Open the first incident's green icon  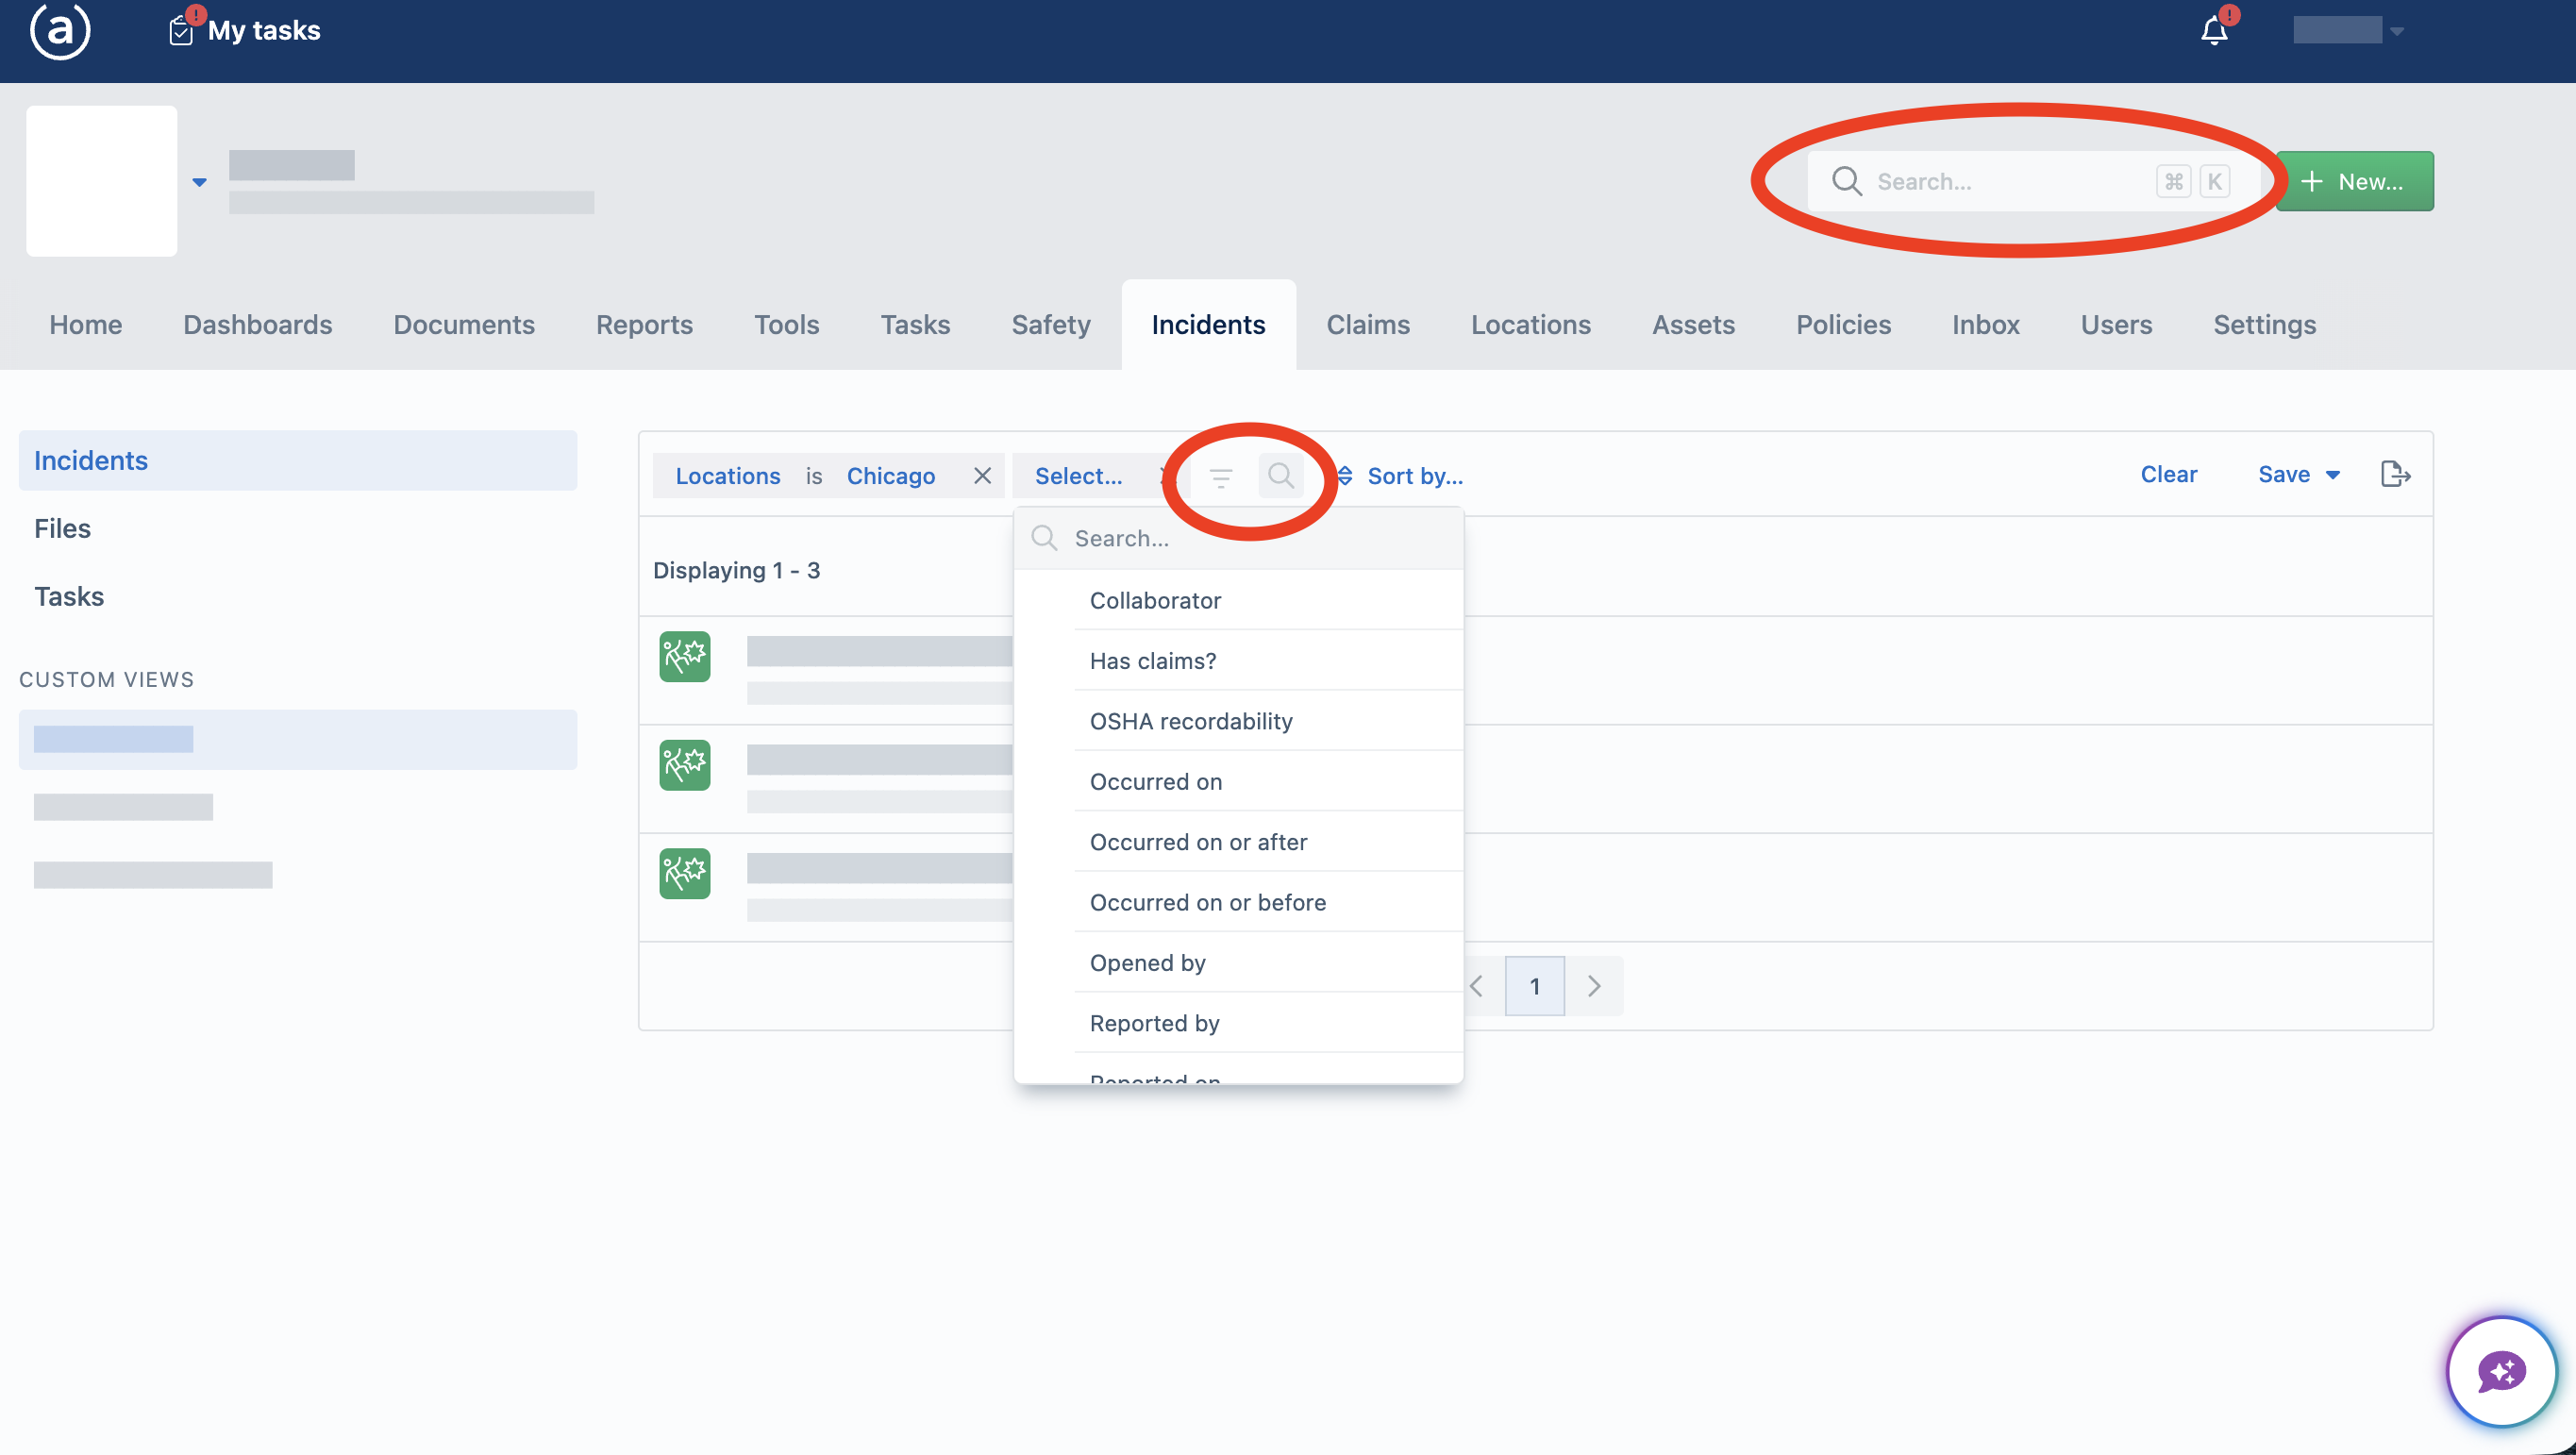685,656
